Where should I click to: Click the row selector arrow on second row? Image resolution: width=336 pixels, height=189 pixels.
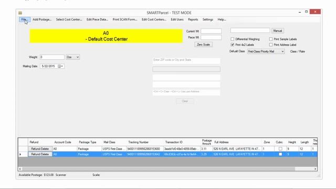pyautogui.click(x=20, y=154)
